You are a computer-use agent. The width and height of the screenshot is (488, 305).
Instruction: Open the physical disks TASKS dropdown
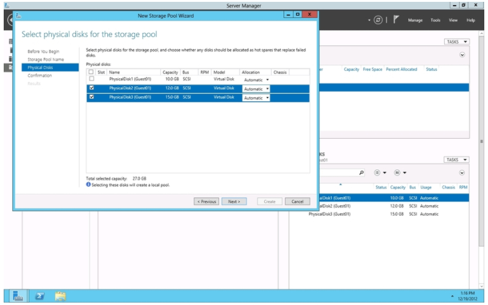point(456,160)
